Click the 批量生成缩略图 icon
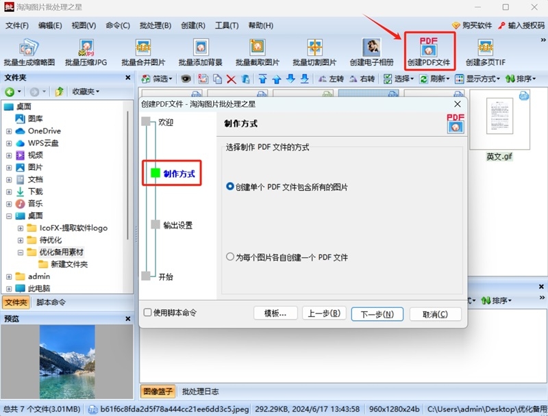548x416 pixels. (29, 49)
